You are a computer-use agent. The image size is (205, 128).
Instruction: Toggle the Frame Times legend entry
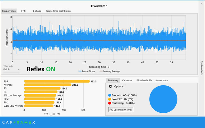coord(87,71)
